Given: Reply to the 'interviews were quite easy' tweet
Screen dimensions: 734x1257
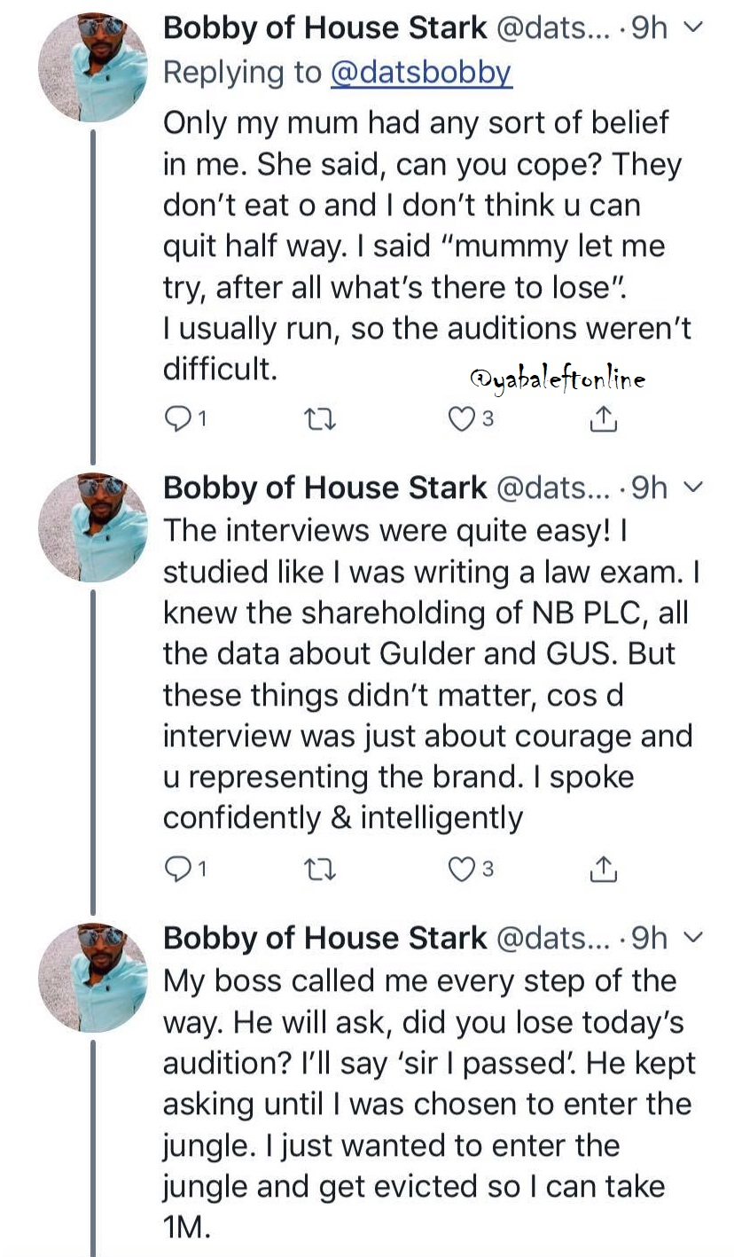Looking at the screenshot, I should [178, 871].
